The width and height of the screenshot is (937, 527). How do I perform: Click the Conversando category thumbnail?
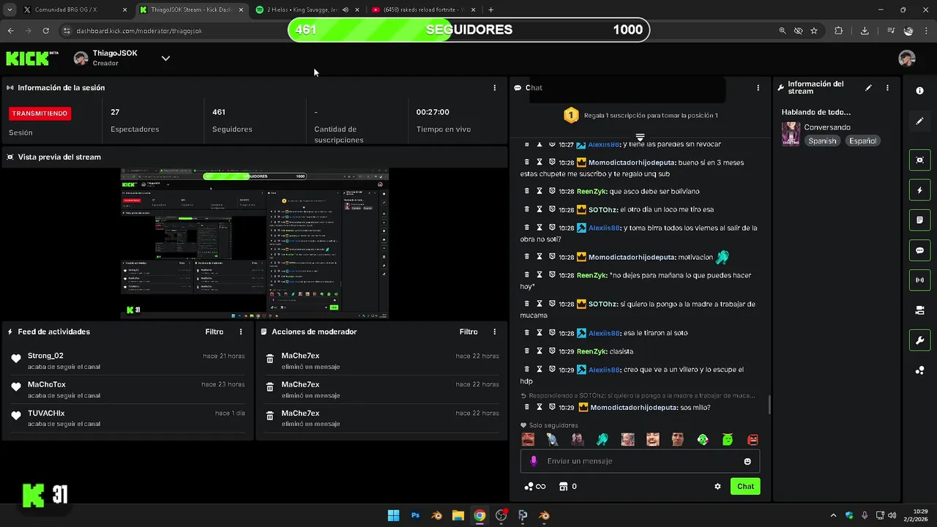[791, 133]
